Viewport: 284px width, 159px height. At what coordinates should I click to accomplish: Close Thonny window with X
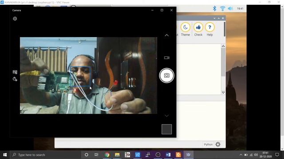223,18
